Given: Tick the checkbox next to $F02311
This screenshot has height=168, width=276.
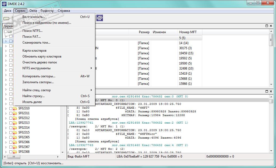Looking at the screenshot, I should tap(11, 113).
